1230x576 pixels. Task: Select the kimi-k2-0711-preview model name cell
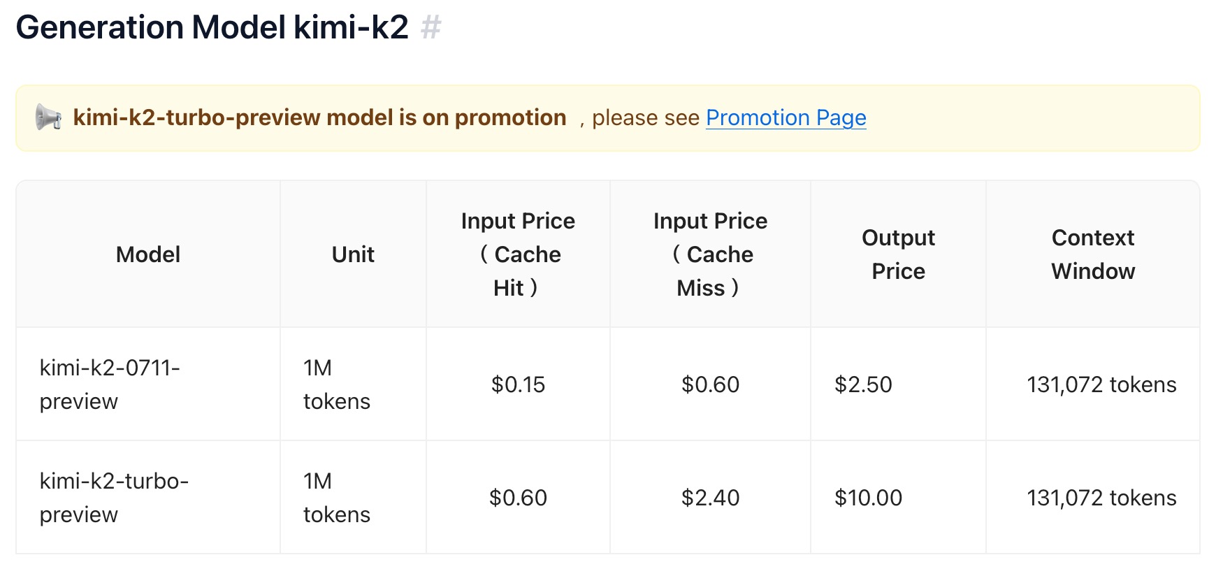pyautogui.click(x=110, y=384)
